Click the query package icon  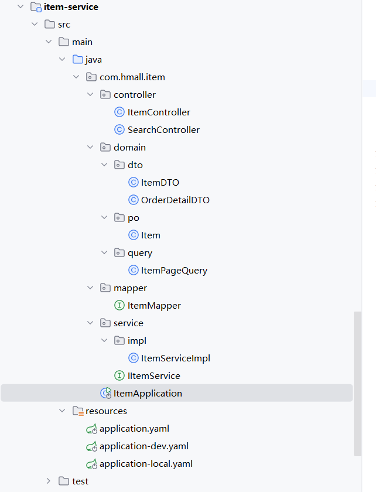coord(119,252)
